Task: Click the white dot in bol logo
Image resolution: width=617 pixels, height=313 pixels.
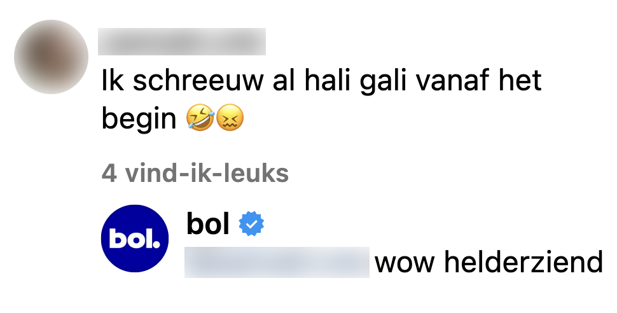Action: pyautogui.click(x=156, y=246)
